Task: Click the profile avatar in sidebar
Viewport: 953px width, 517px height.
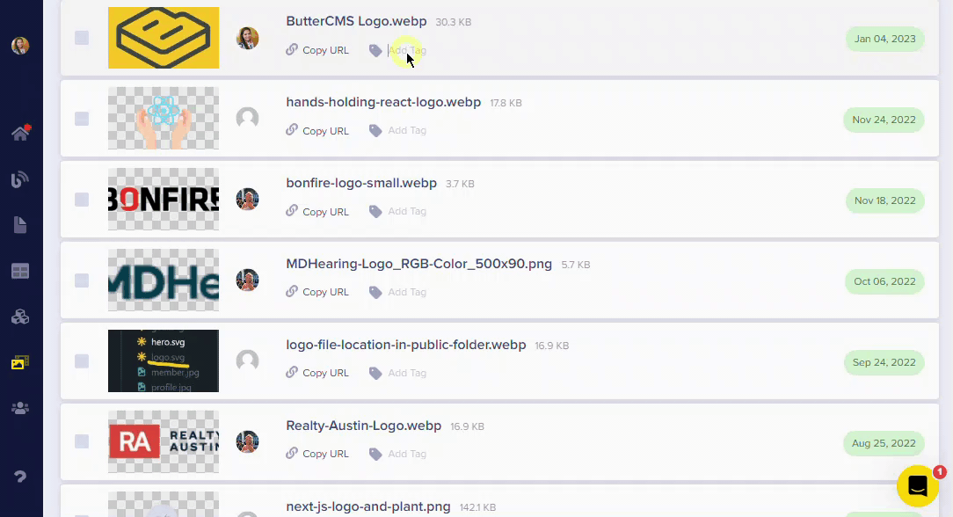Action: point(20,46)
